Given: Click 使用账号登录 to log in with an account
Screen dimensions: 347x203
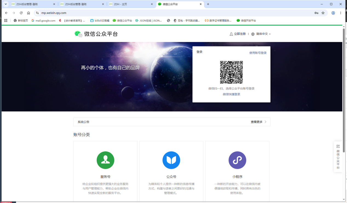Looking at the screenshot, I should pos(258,53).
